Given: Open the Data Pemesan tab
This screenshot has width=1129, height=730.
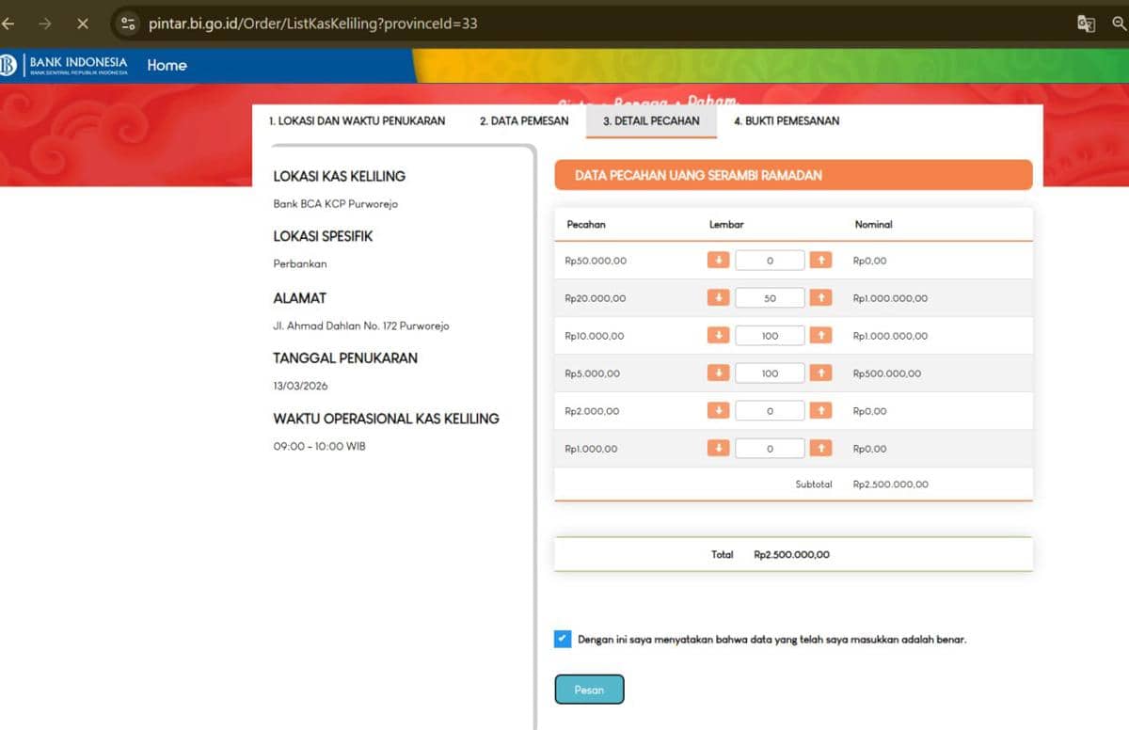Looking at the screenshot, I should tap(524, 121).
